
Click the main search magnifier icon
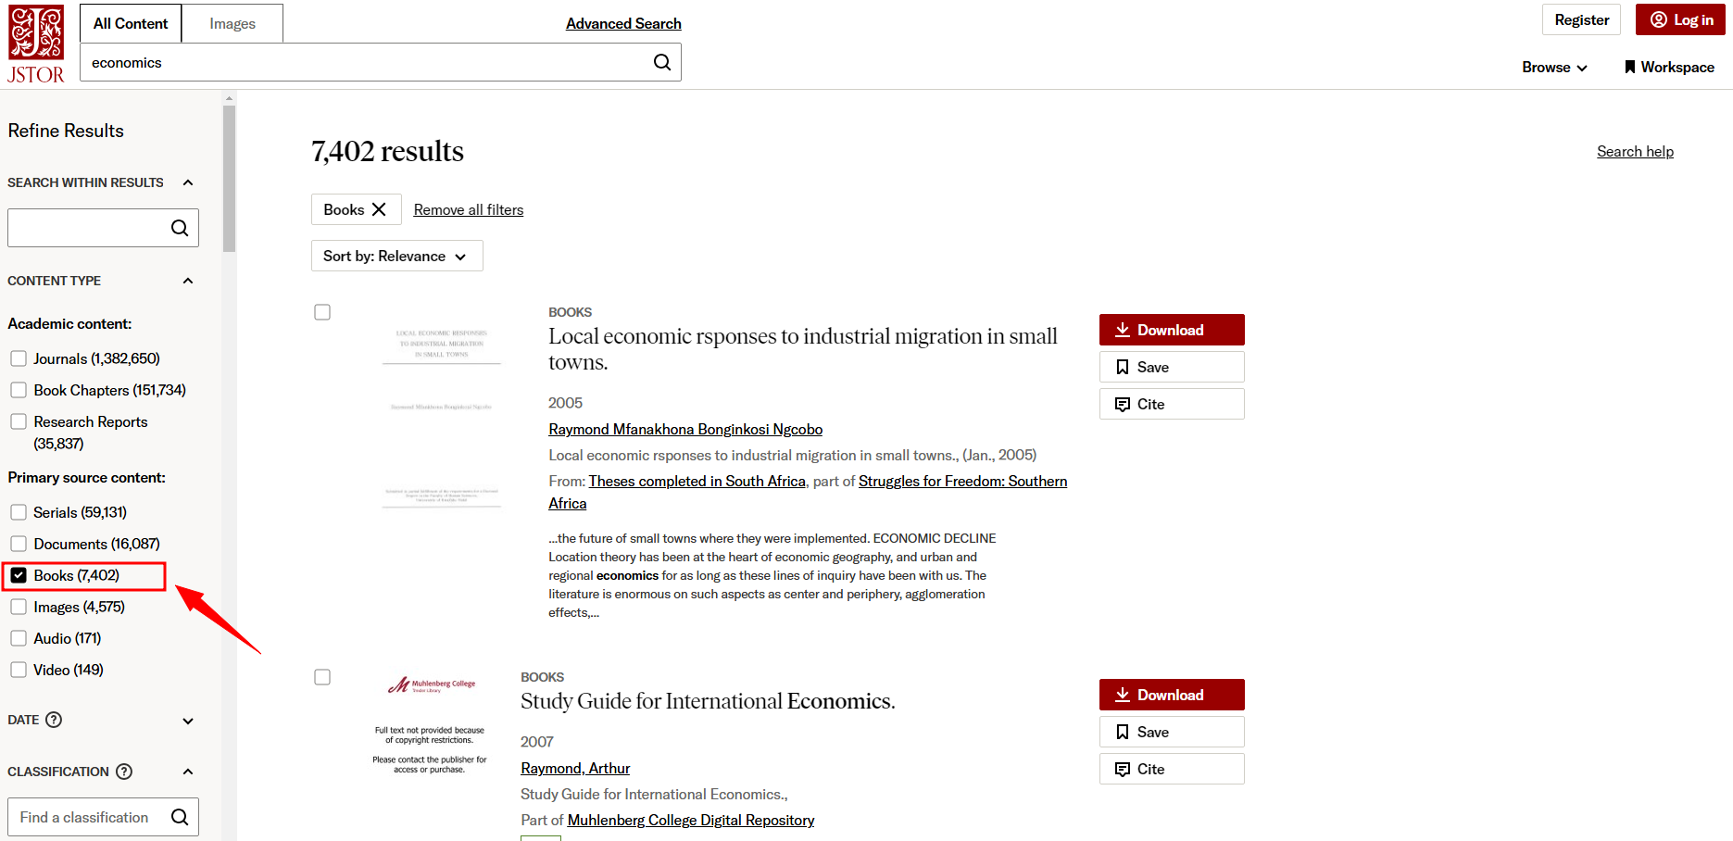(x=661, y=62)
